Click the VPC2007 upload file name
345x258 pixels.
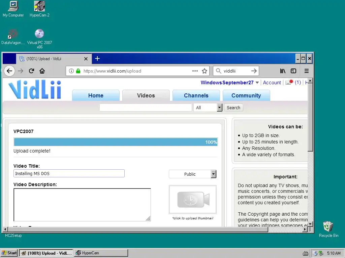(24, 131)
